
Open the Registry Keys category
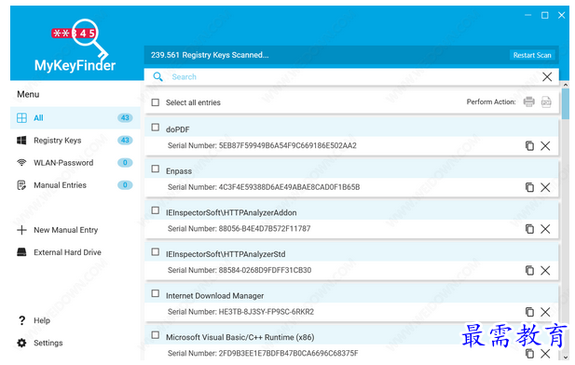click(75, 140)
